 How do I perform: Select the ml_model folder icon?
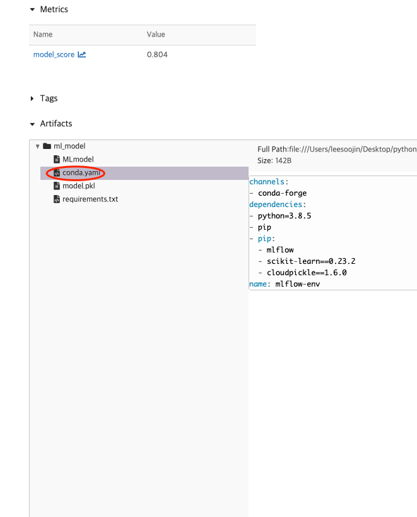[x=47, y=146]
